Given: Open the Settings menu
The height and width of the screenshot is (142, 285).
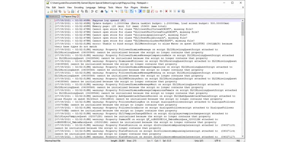Looking at the screenshot, I should [x=102, y=8].
